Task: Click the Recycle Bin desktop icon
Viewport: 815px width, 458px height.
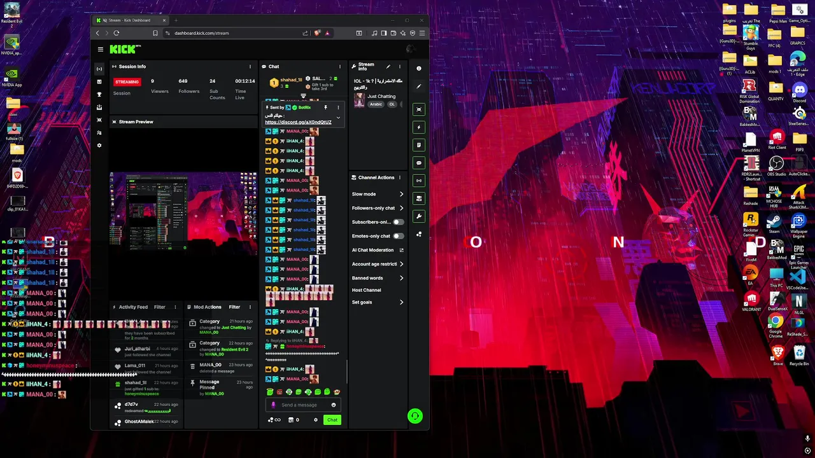Action: pyautogui.click(x=798, y=355)
